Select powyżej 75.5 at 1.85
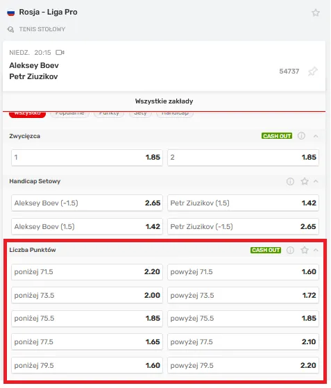Screen dimensions: 331x388 [243, 319]
